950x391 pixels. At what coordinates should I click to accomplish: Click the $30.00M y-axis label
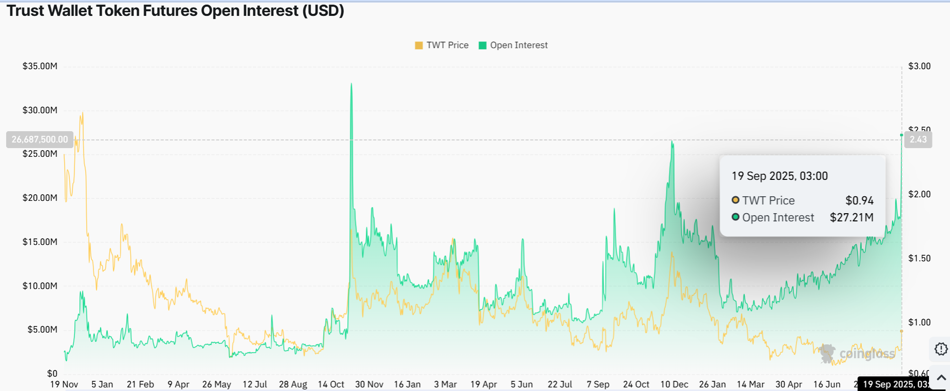point(40,110)
